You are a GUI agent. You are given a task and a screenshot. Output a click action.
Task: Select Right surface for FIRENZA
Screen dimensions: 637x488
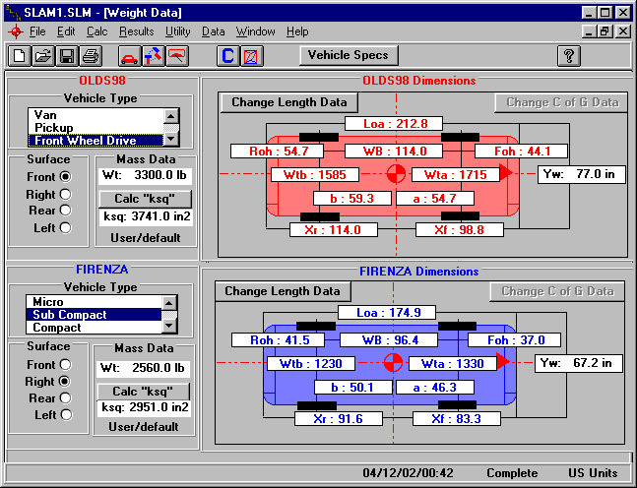coord(64,381)
